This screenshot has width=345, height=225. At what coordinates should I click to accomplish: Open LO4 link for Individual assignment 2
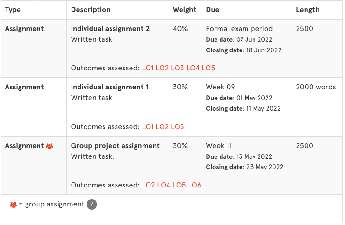pos(193,68)
